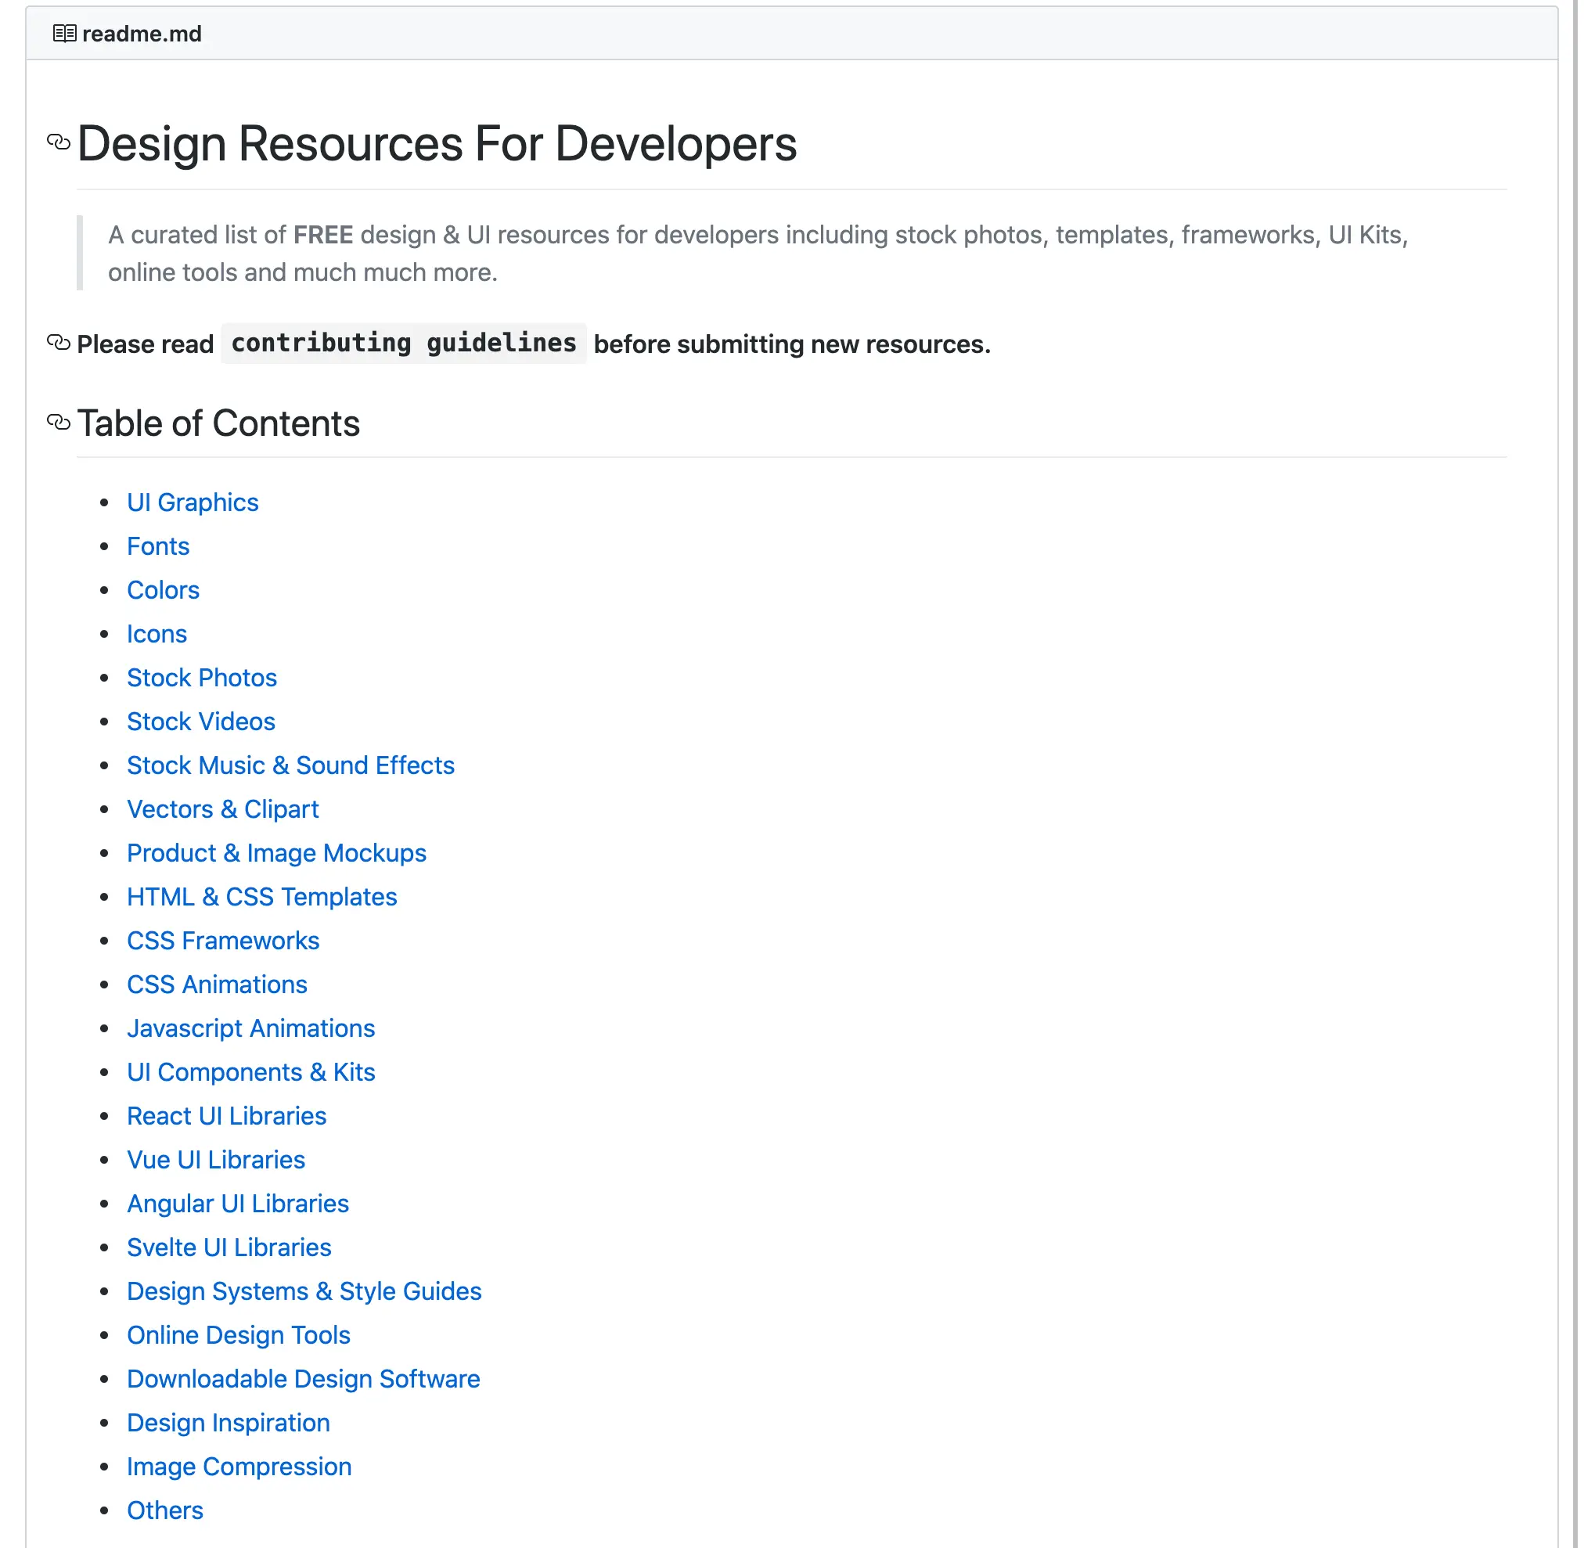Viewport: 1584px width, 1548px height.
Task: Open the HTML & CSS Templates link
Action: point(262,898)
